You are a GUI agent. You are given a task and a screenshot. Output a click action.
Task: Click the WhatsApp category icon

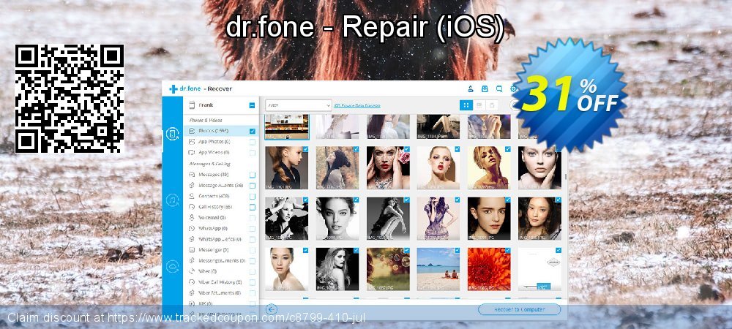click(191, 228)
